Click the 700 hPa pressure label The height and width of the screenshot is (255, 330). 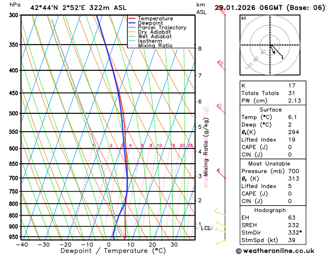[15, 178]
